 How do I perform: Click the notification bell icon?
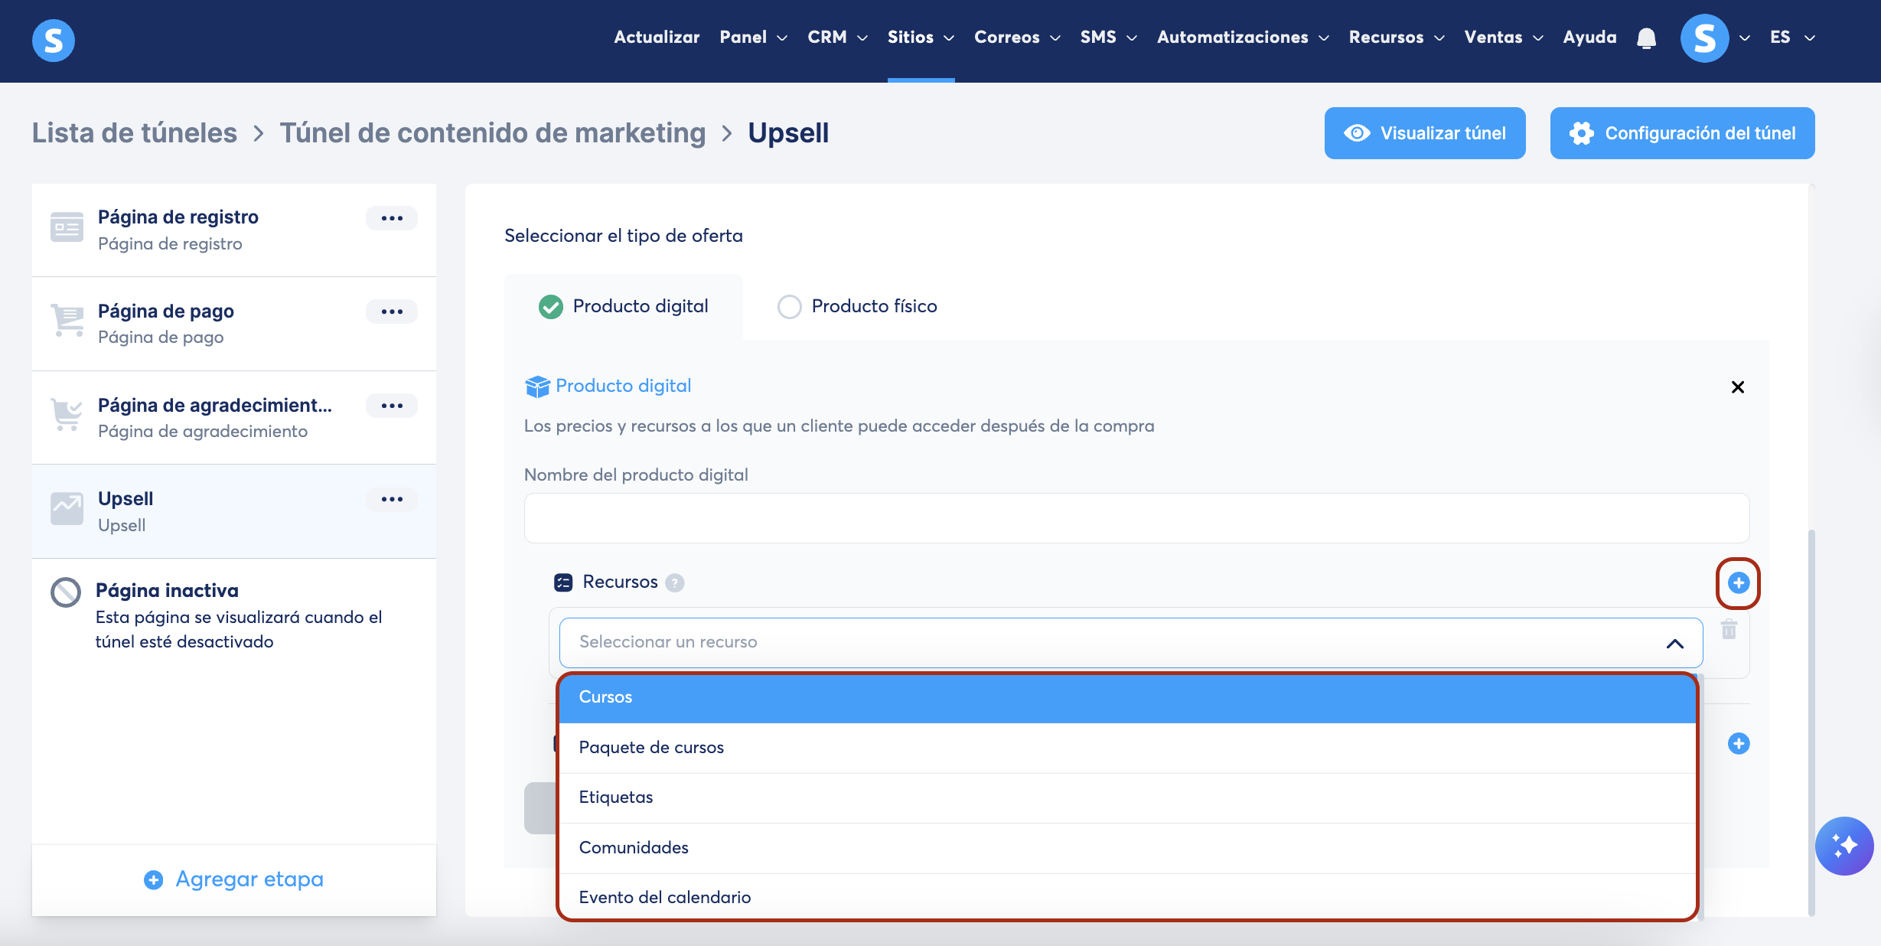pos(1646,38)
